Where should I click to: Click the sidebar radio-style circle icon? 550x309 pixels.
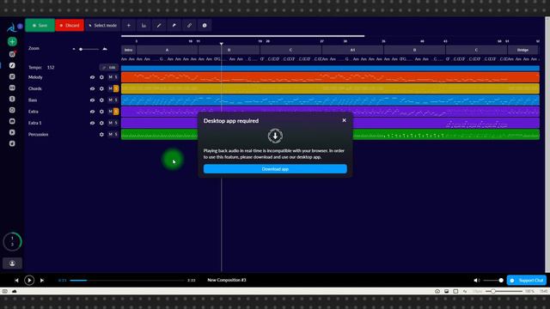(12, 110)
